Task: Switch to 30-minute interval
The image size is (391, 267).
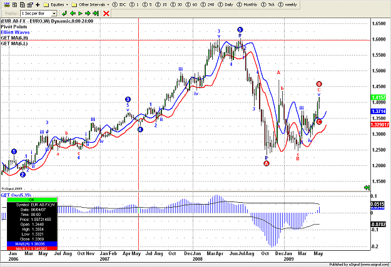Action: (176, 4)
